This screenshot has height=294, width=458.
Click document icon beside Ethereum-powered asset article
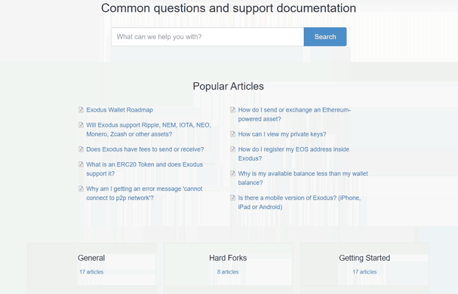233,110
